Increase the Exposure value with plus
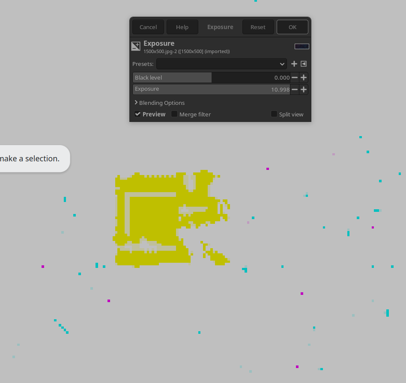 point(304,89)
